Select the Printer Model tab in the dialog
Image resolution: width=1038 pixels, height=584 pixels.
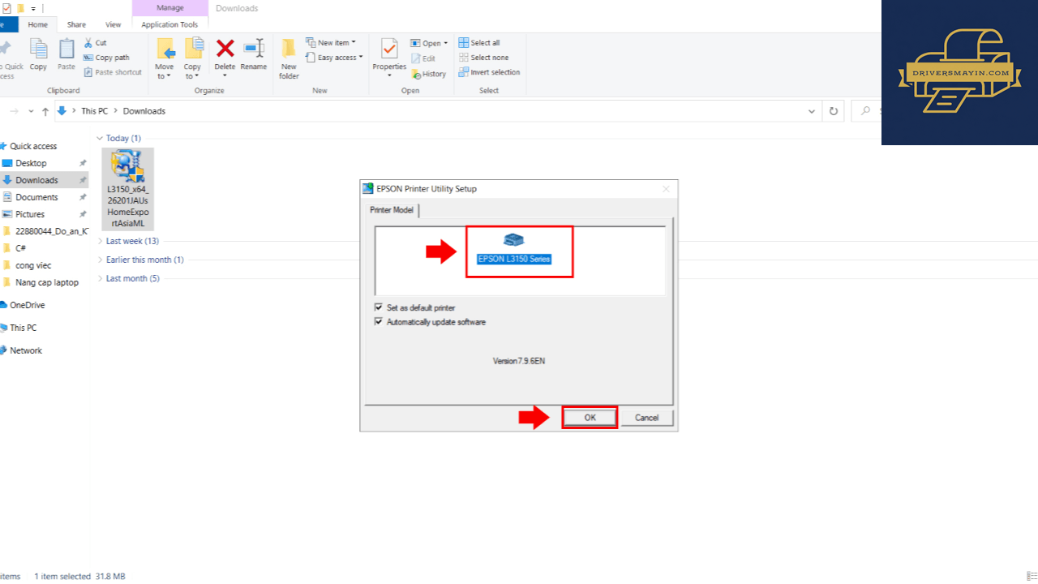[392, 210]
